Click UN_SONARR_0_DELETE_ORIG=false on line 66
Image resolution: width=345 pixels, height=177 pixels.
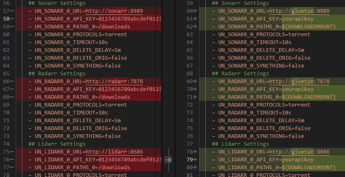(x=264, y=58)
